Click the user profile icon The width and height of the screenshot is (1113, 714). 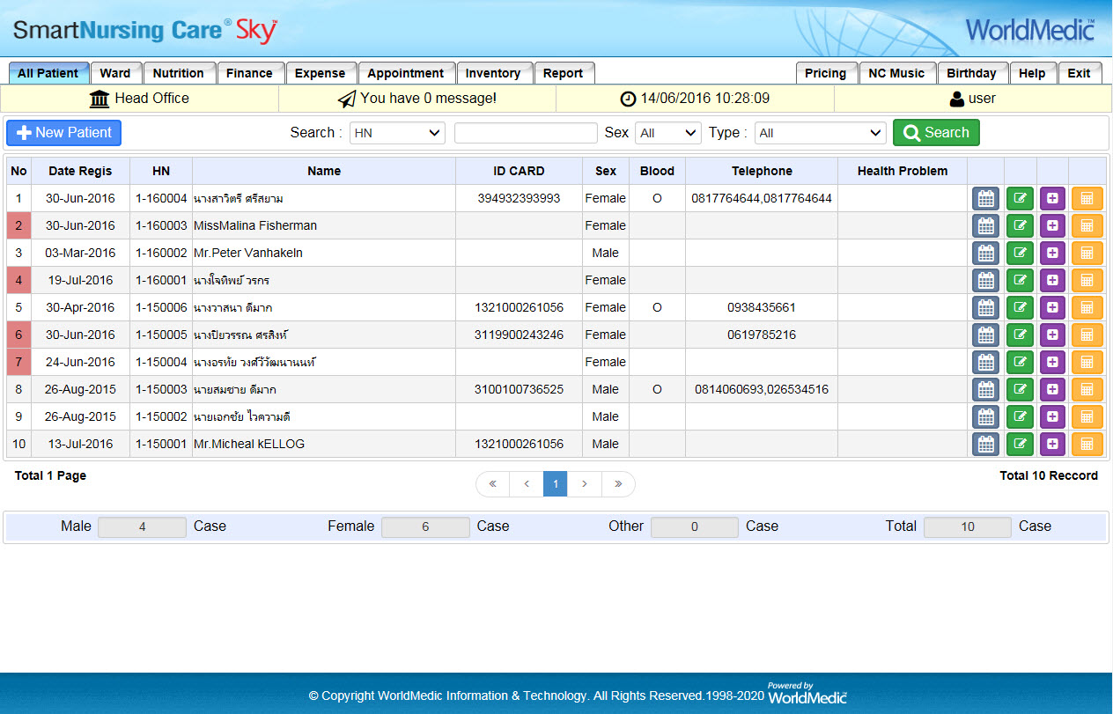pos(957,99)
